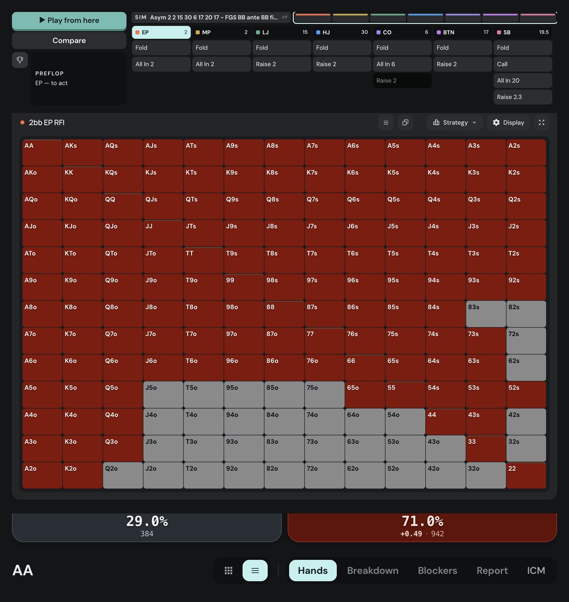Select the KK hand cell
This screenshot has height=602, width=569.
pos(83,179)
